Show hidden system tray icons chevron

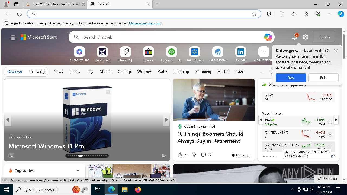point(292,190)
